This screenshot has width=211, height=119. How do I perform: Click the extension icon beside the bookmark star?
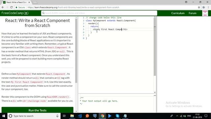[204, 7]
